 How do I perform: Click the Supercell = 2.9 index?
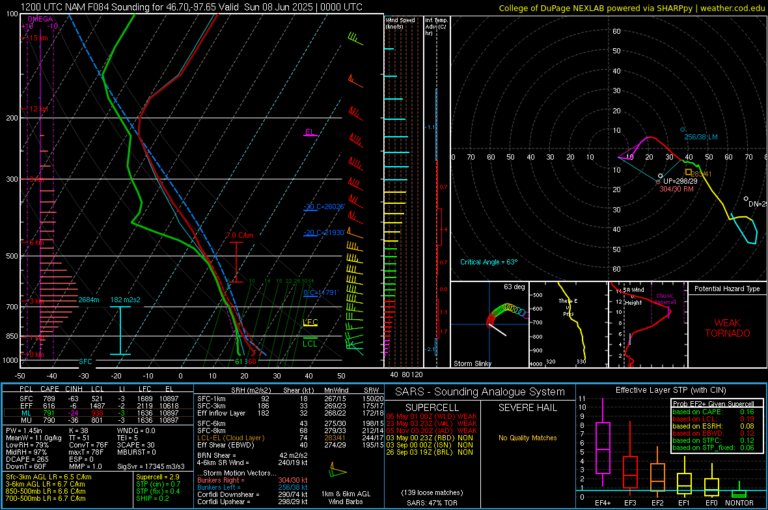[158, 477]
